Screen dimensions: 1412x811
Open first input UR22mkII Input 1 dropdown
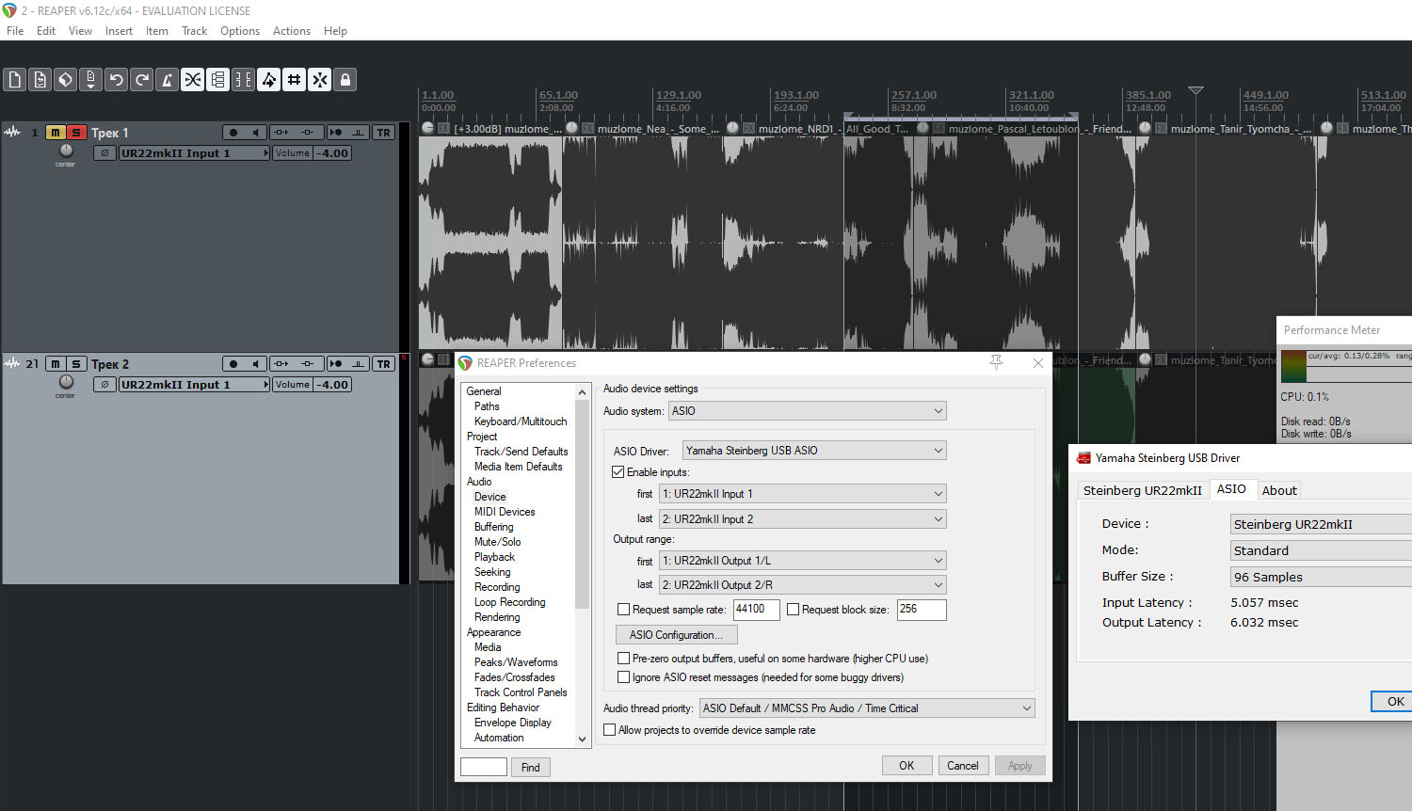[803, 494]
